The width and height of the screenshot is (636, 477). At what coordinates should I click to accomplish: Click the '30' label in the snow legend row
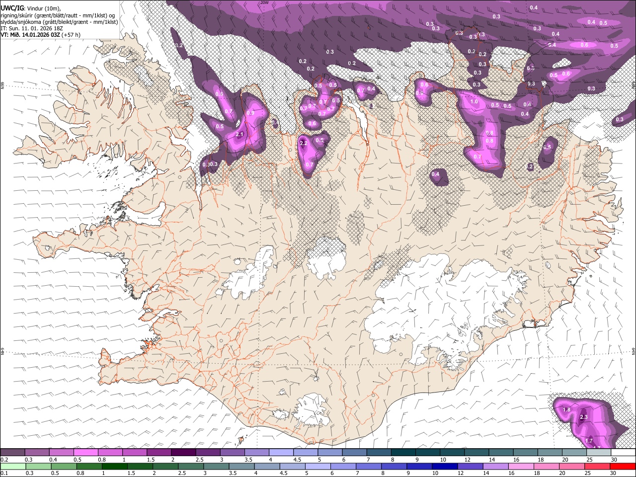tap(614, 460)
